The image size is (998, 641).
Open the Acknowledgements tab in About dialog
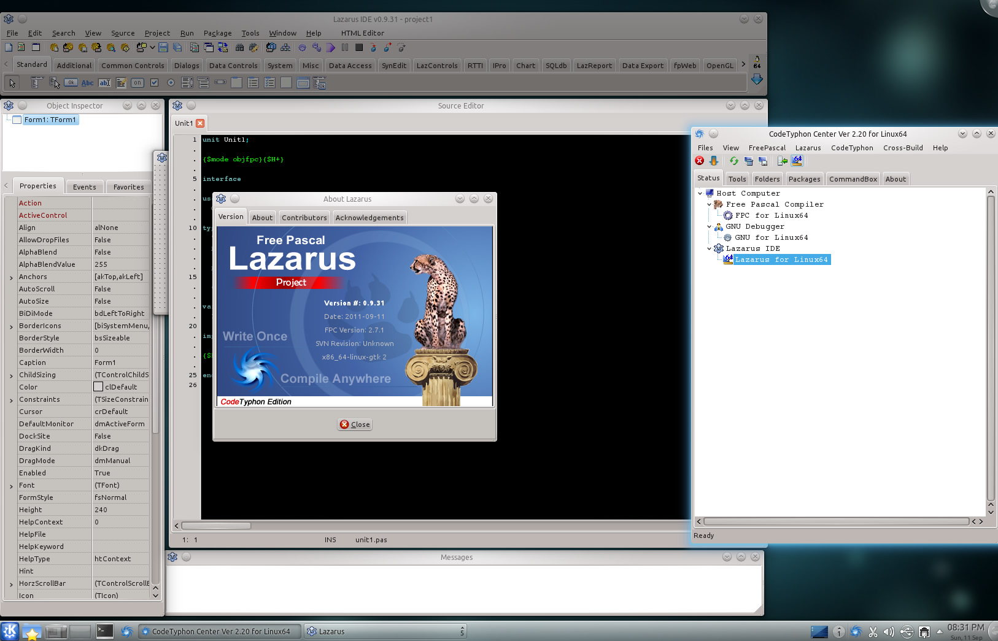pyautogui.click(x=369, y=218)
